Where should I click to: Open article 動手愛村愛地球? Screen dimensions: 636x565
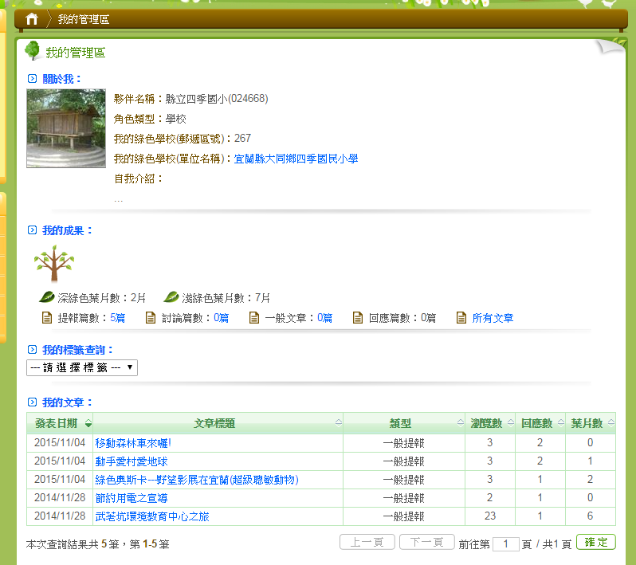click(x=132, y=461)
